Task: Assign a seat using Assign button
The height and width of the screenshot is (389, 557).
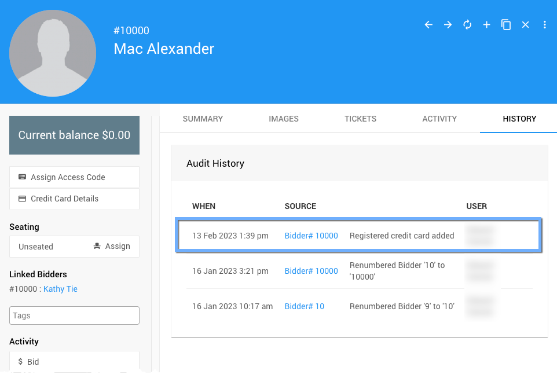Action: tap(112, 246)
